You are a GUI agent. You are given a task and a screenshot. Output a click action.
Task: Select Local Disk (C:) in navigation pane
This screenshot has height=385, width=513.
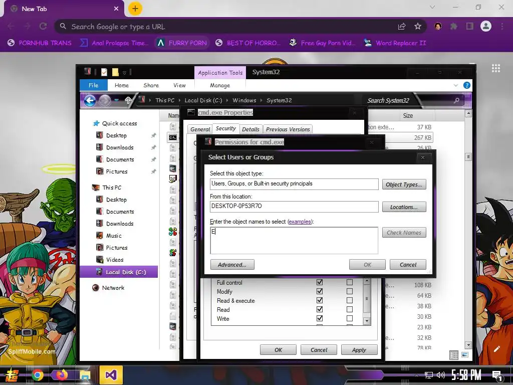pos(119,272)
